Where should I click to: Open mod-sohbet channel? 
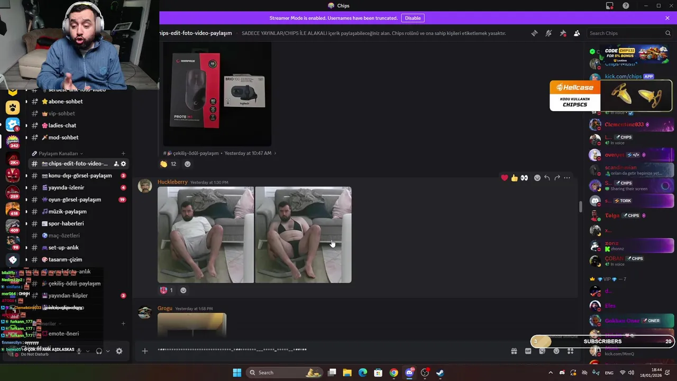click(78, 138)
